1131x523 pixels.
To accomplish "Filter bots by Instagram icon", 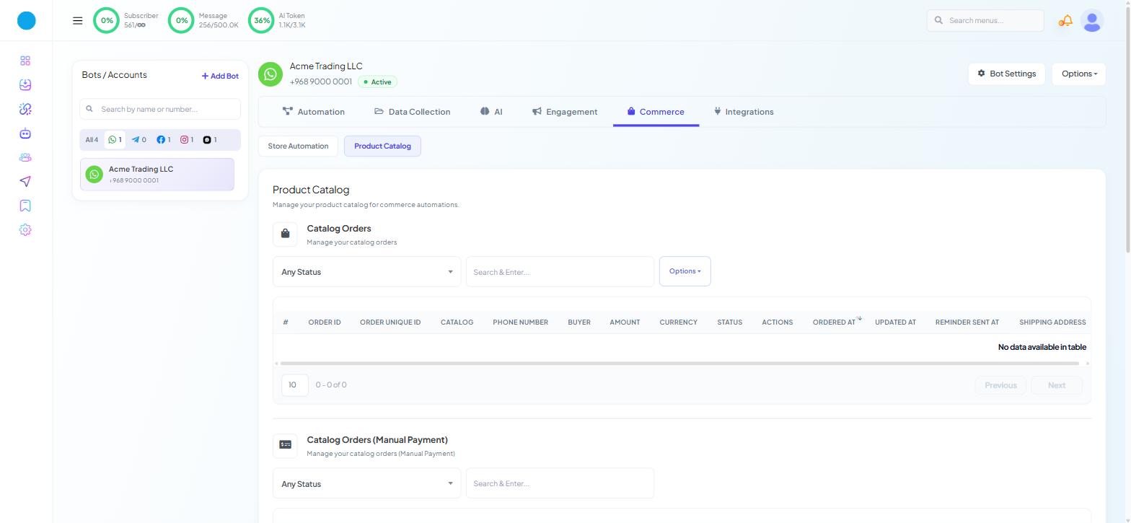I will click(187, 140).
